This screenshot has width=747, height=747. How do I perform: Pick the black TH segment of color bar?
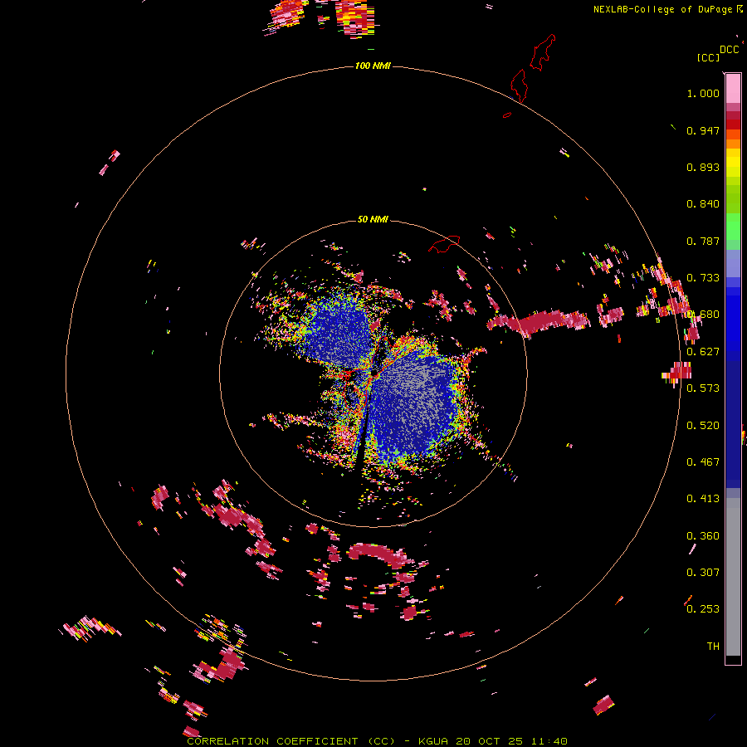pyautogui.click(x=733, y=660)
